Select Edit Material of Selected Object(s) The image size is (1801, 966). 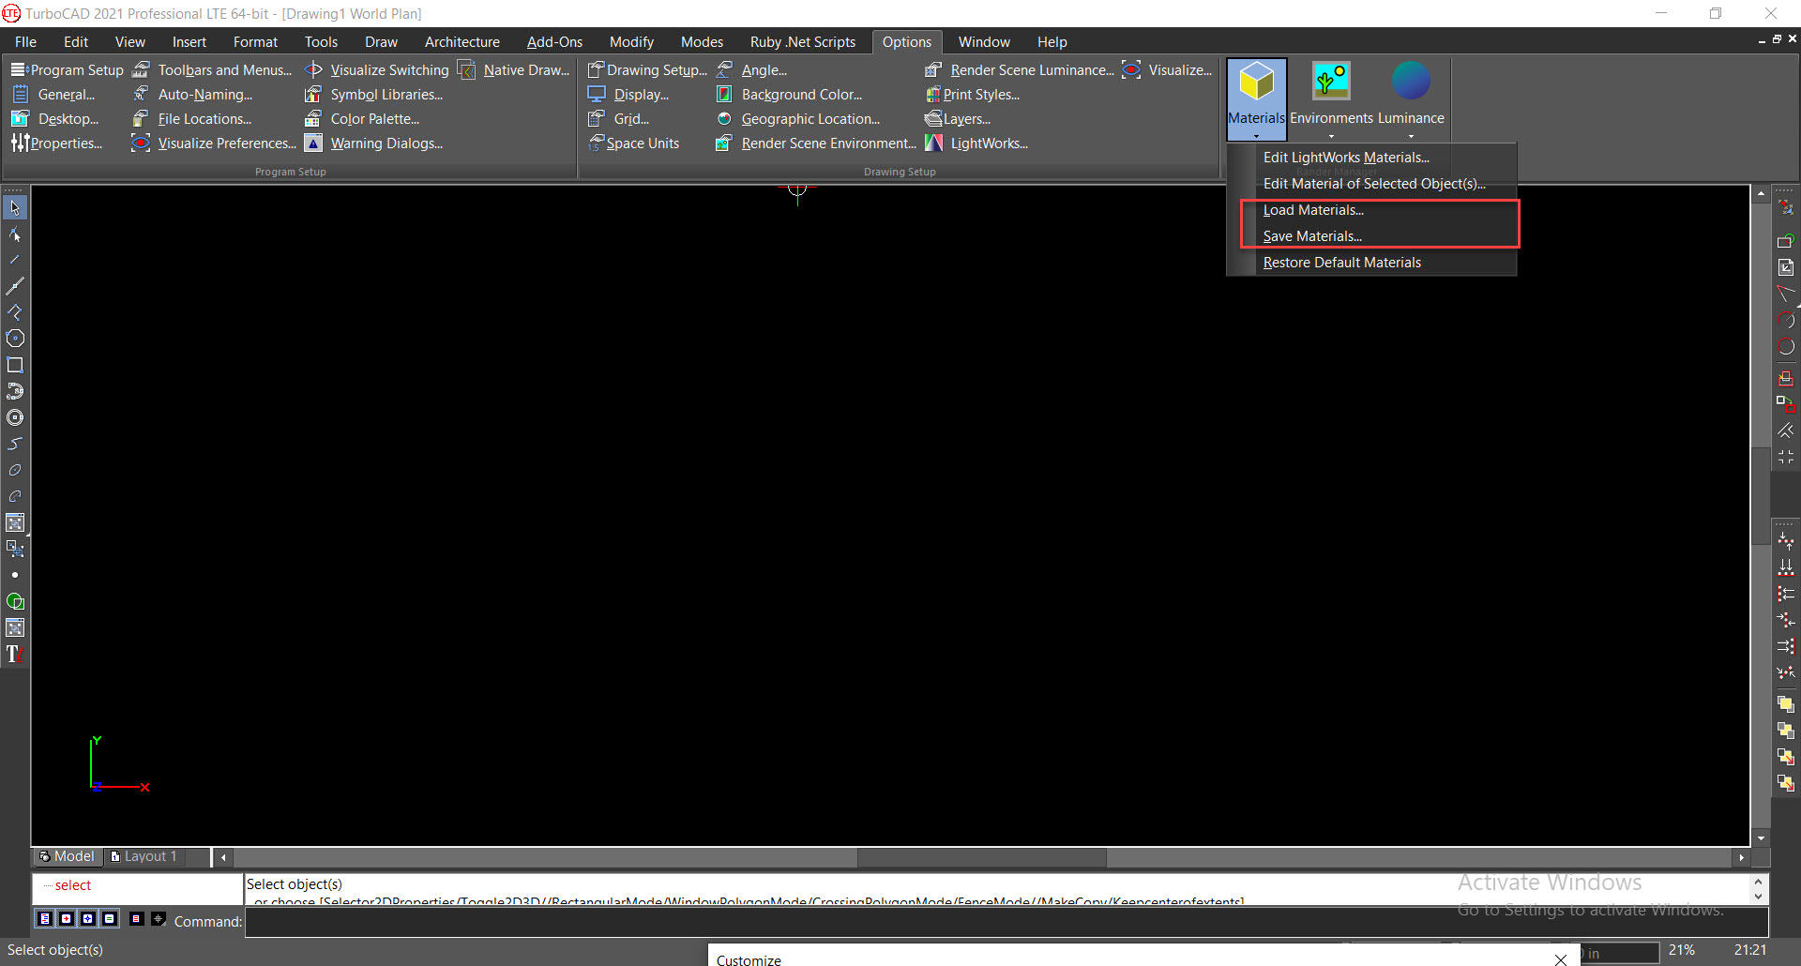coord(1372,184)
